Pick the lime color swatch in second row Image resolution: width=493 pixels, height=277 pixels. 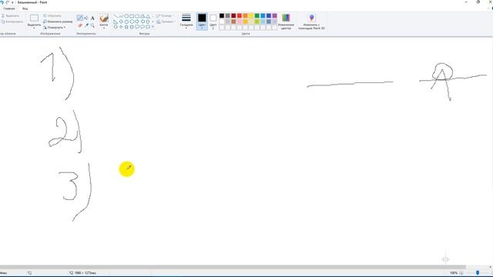pyautogui.click(x=257, y=22)
